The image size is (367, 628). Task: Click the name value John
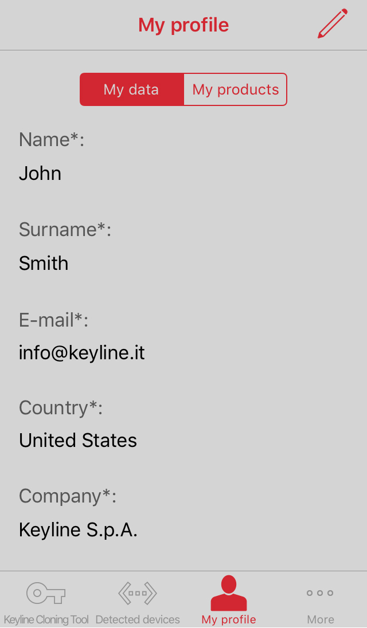tap(40, 173)
